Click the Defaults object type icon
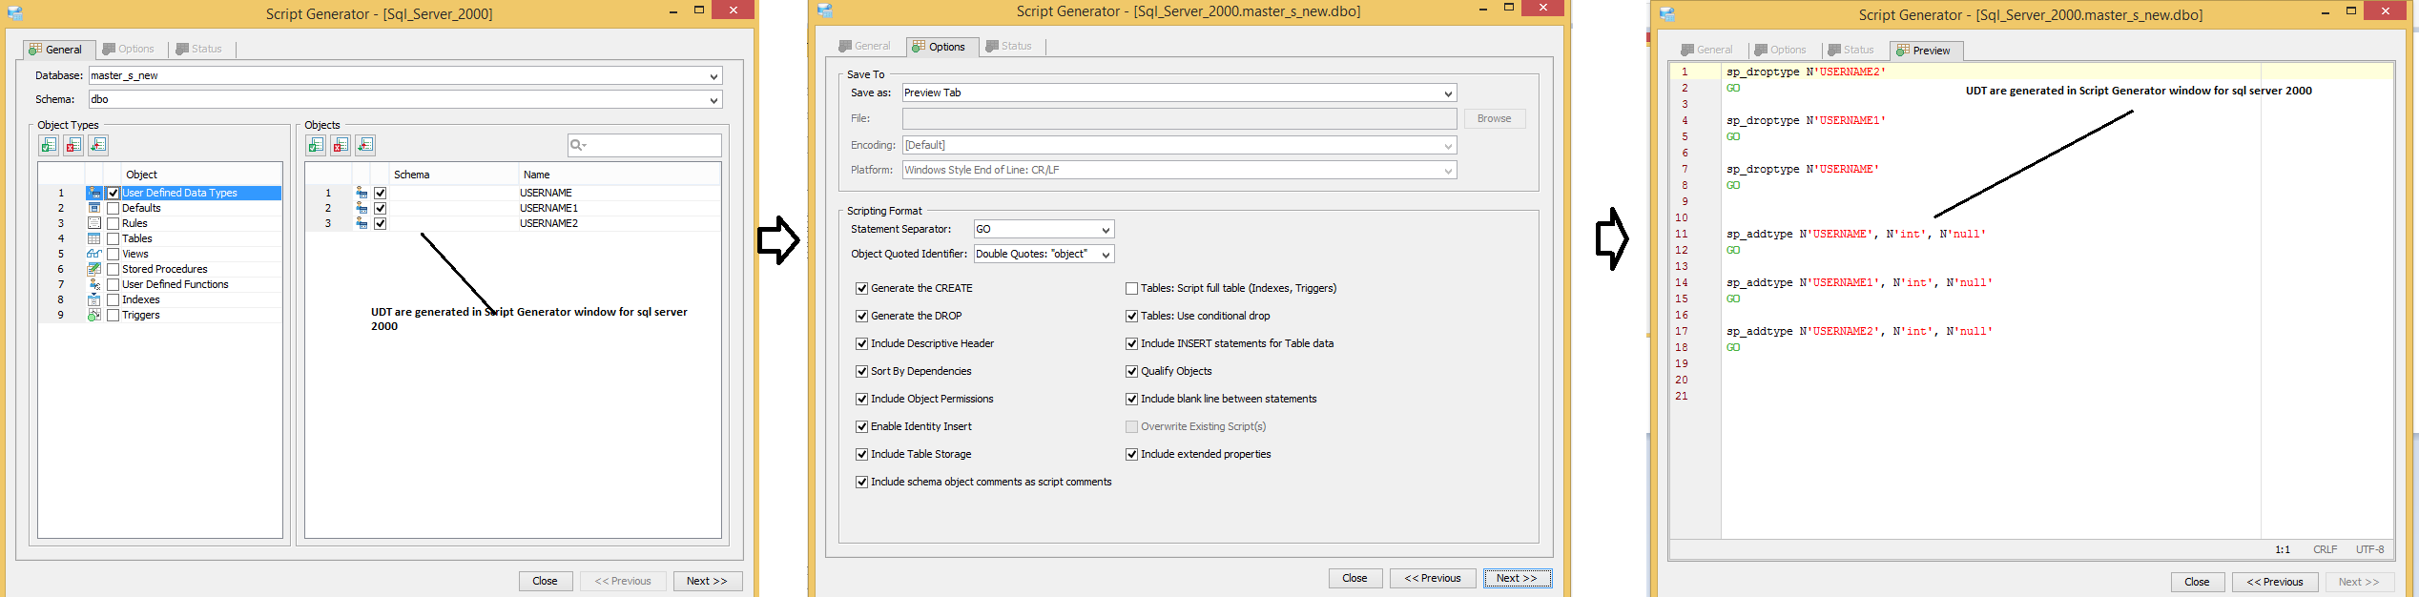 94,208
